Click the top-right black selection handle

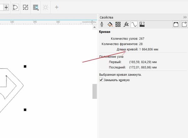[25, 66]
